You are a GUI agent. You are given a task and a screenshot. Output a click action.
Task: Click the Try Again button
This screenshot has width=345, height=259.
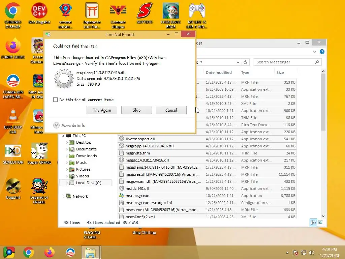click(x=102, y=110)
